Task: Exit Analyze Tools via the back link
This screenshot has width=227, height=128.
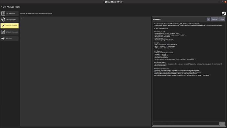Action: point(10,7)
